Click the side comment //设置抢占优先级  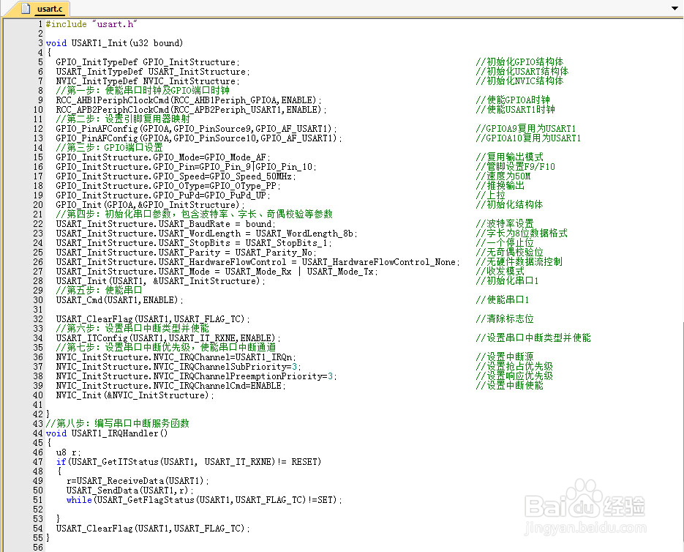coord(514,367)
